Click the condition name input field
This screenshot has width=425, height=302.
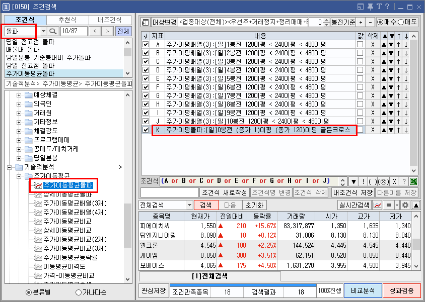click(170, 193)
